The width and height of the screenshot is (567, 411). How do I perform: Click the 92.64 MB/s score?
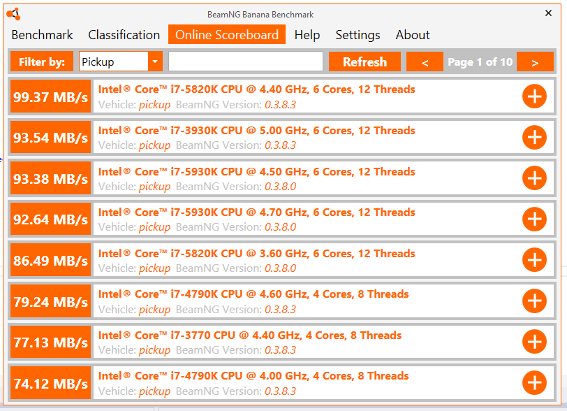[50, 219]
